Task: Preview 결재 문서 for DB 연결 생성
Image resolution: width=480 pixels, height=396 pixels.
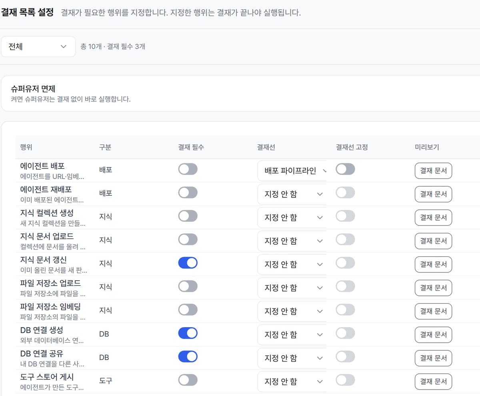Action: [x=433, y=335]
